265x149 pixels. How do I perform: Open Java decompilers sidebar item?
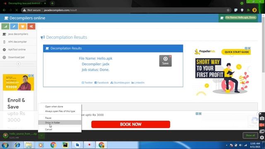tap(18, 34)
